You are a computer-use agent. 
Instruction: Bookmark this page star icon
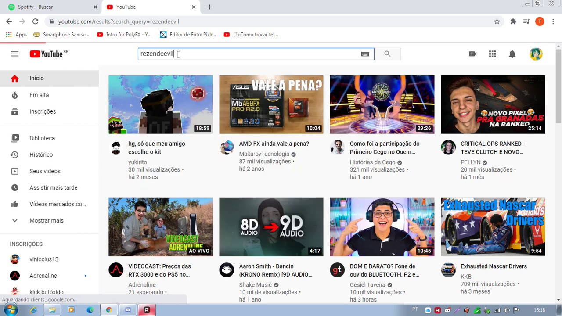(497, 22)
